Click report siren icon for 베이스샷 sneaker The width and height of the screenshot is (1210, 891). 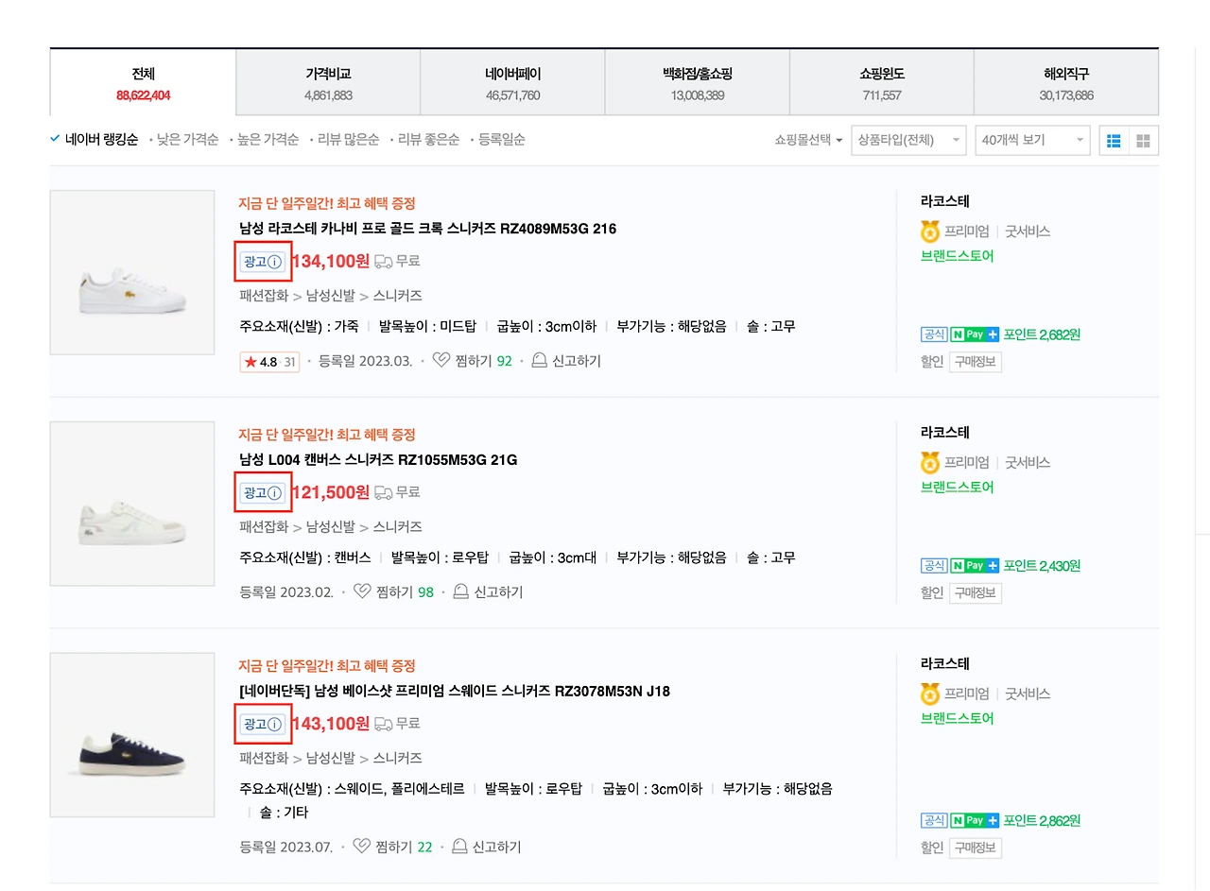[x=459, y=847]
